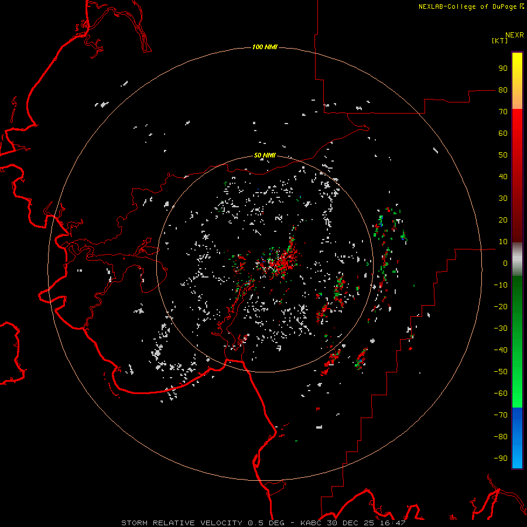Click the -50 value on velocity scale

pos(501,372)
